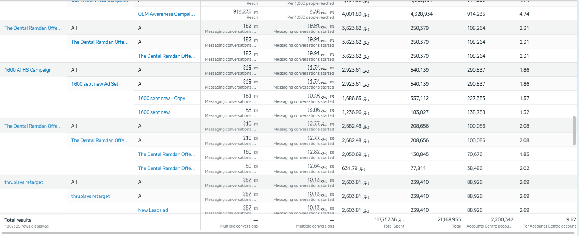Click footnote marker beside 161 results
The height and width of the screenshot is (236, 579).
[256, 96]
